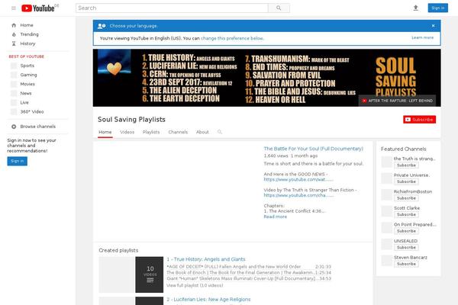Viewport: 458px width, 305px height.
Task: Click the History hourglass icon
Action: 14,43
